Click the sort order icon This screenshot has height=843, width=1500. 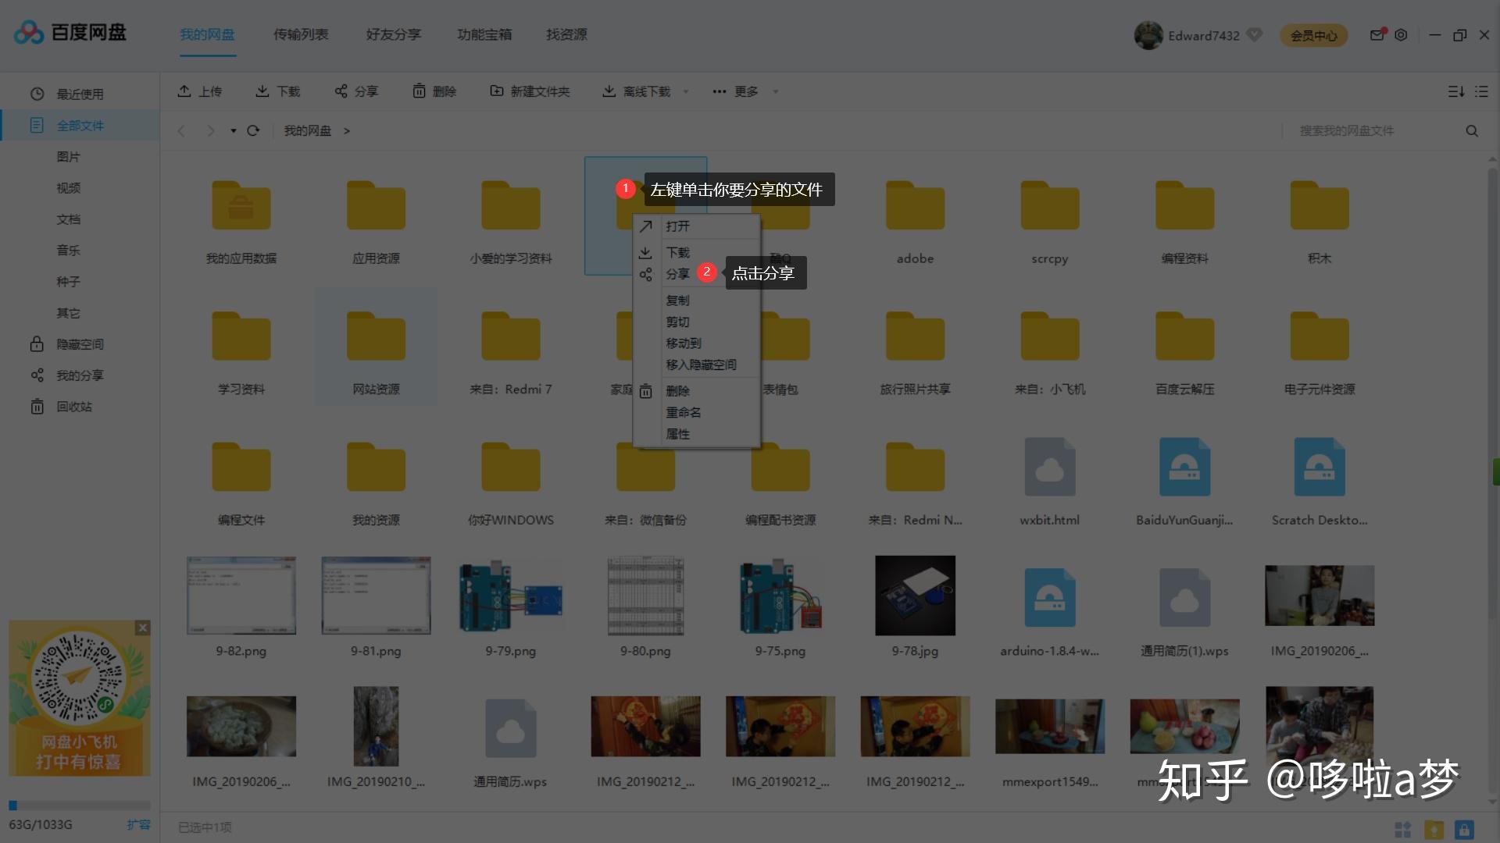click(x=1456, y=91)
